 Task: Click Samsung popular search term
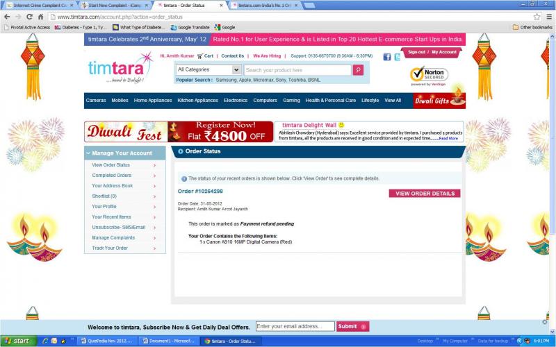[226, 80]
